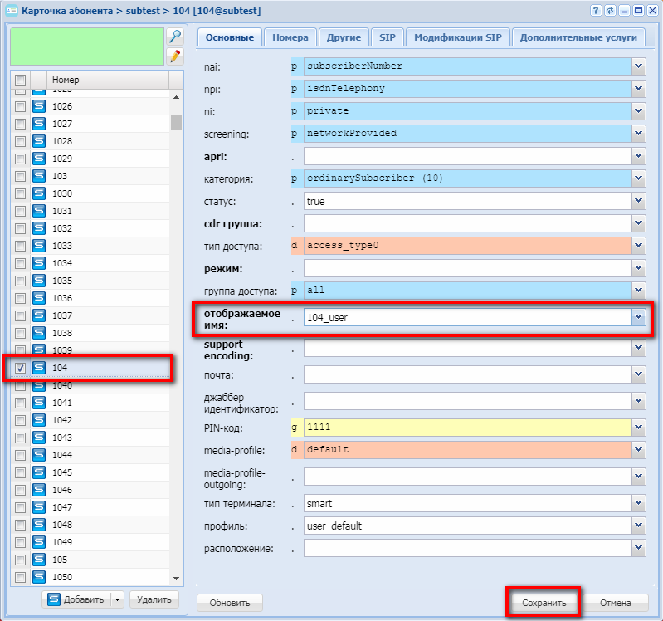Click the SIP icon of number 1034
The height and width of the screenshot is (621, 663).
tap(39, 263)
